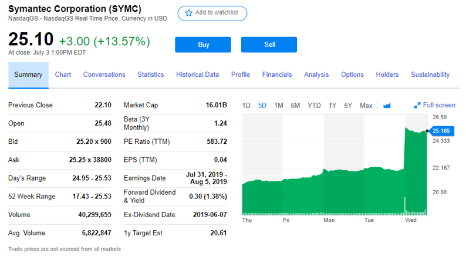This screenshot has width=466, height=260.
Task: Click the Ask value 25.25 x 38800
Action: click(x=90, y=160)
